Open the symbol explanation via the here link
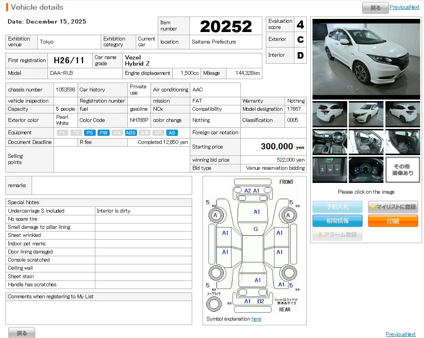Viewport: 424px width, 338px height. click(x=257, y=319)
